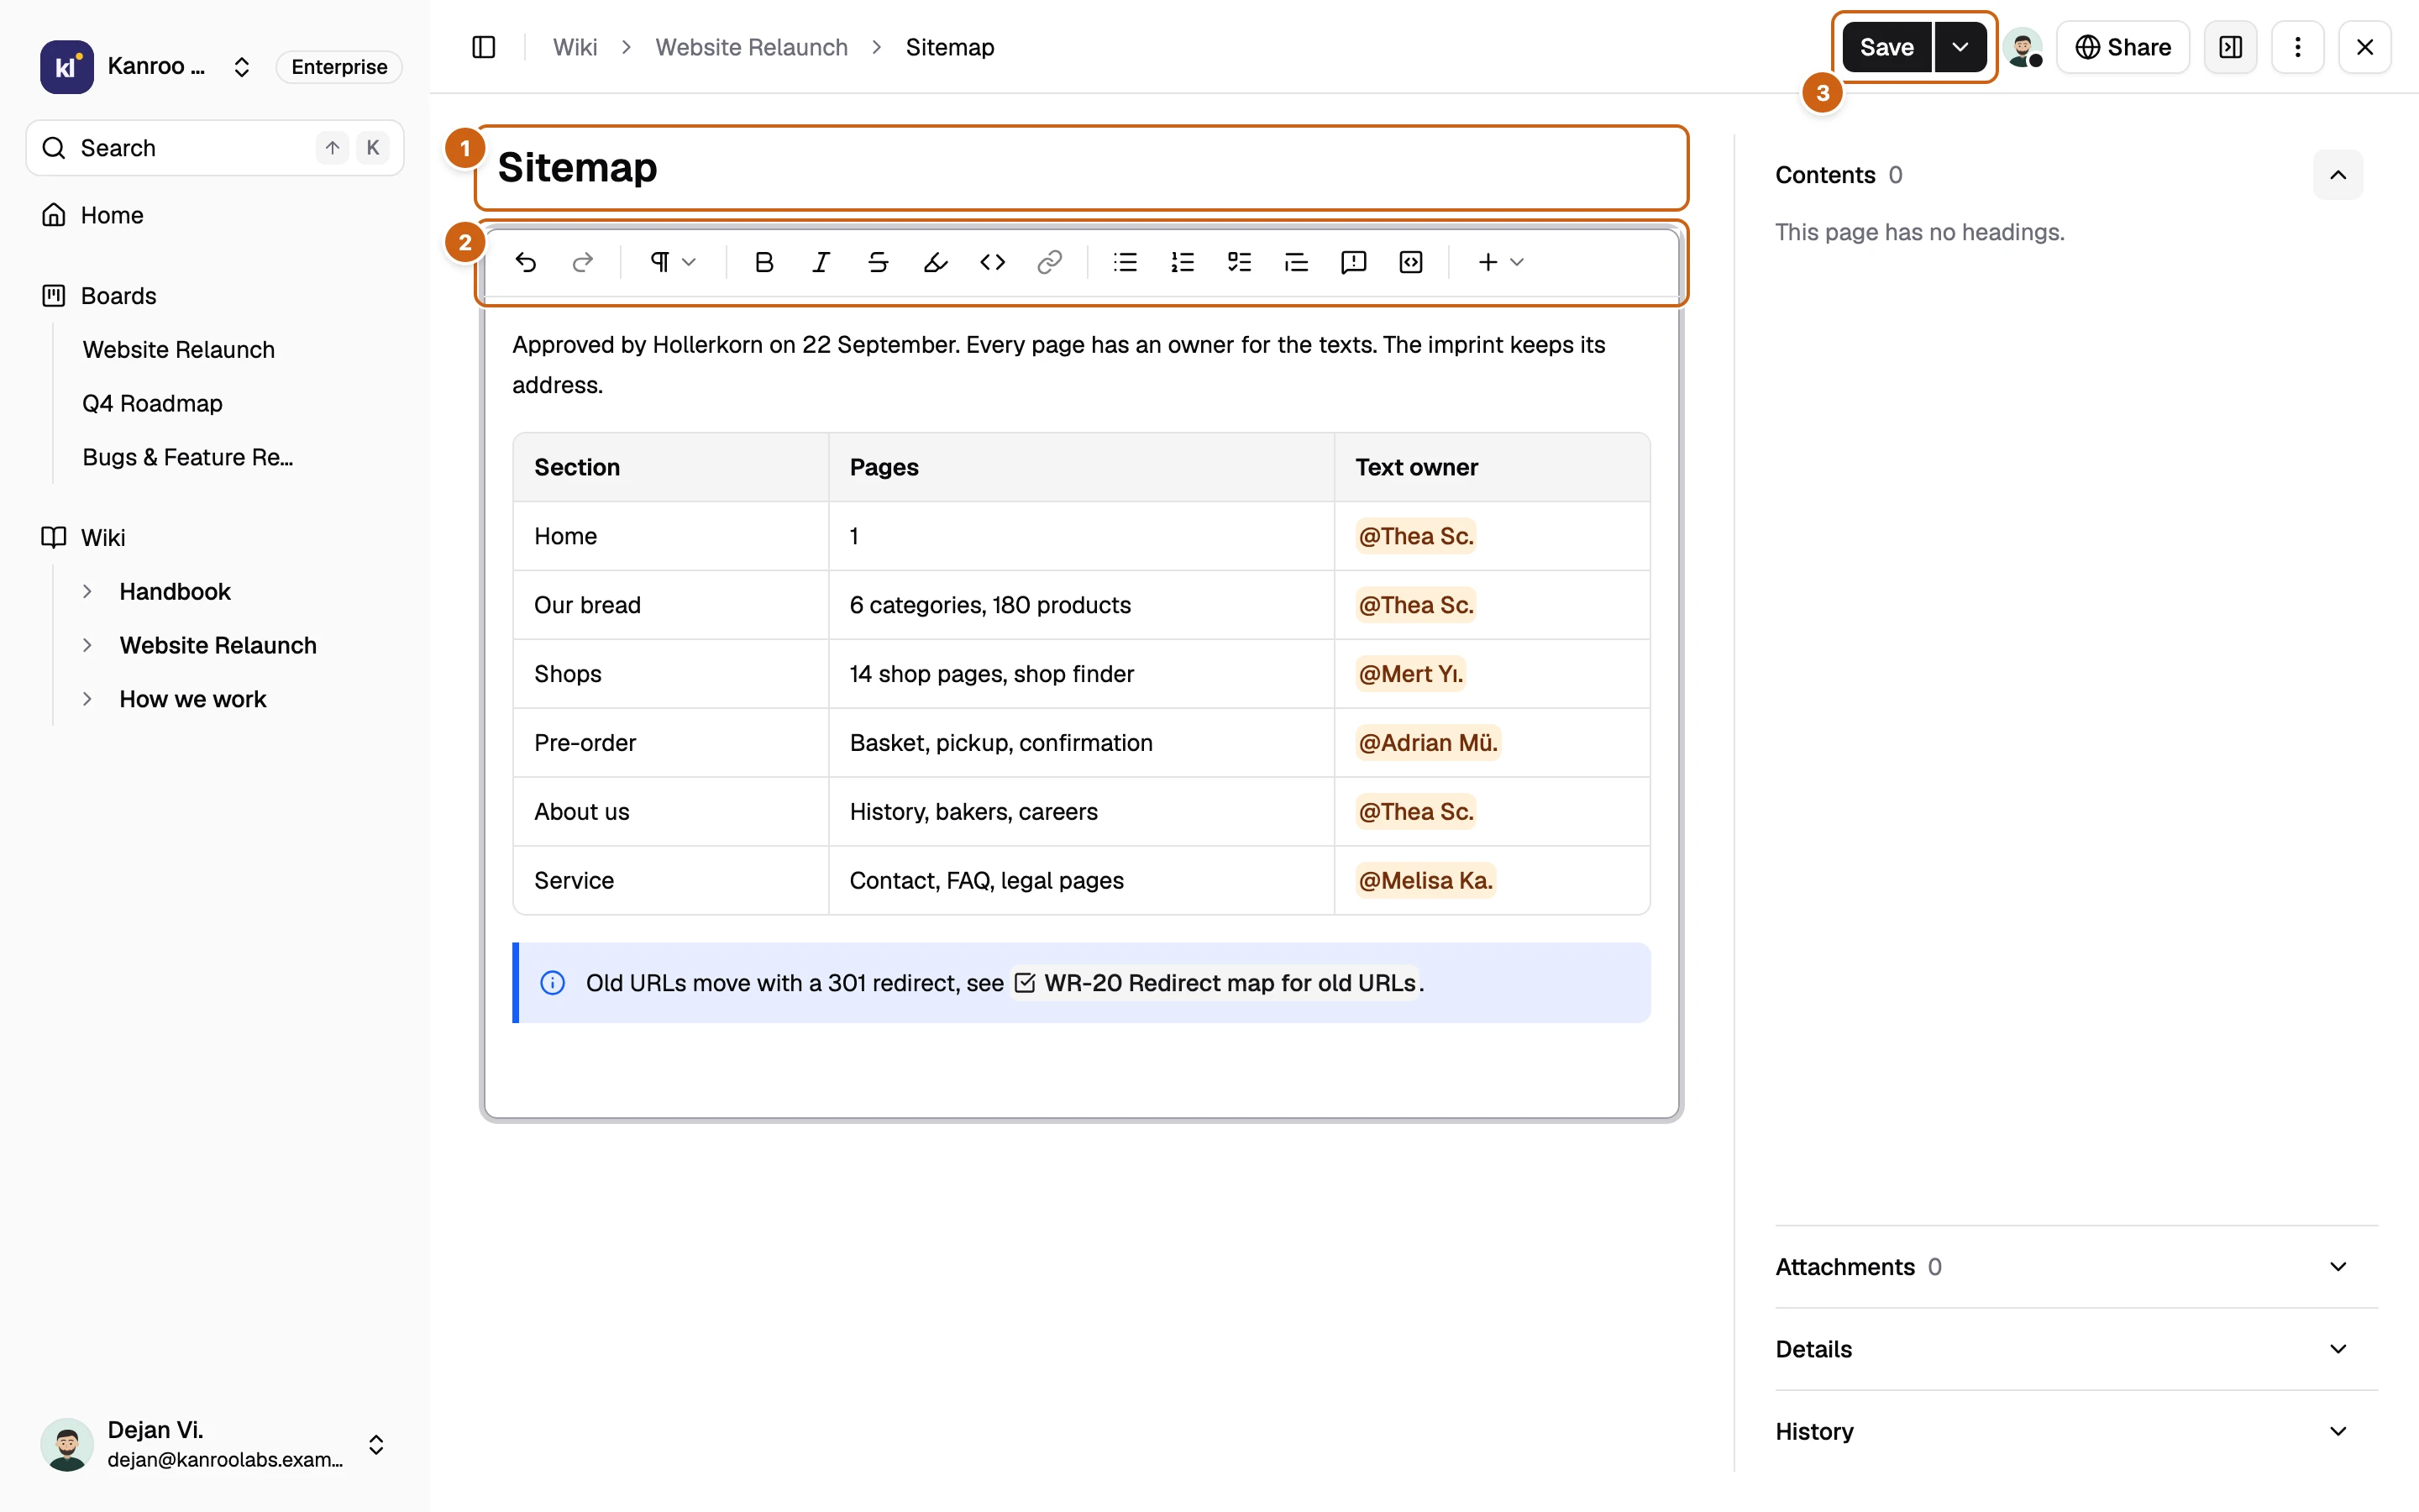
Task: Click the Save button
Action: click(x=1887, y=47)
